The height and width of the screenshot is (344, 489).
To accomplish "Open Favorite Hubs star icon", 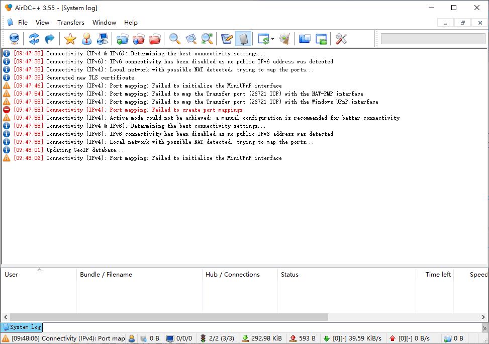I will pyautogui.click(x=70, y=39).
